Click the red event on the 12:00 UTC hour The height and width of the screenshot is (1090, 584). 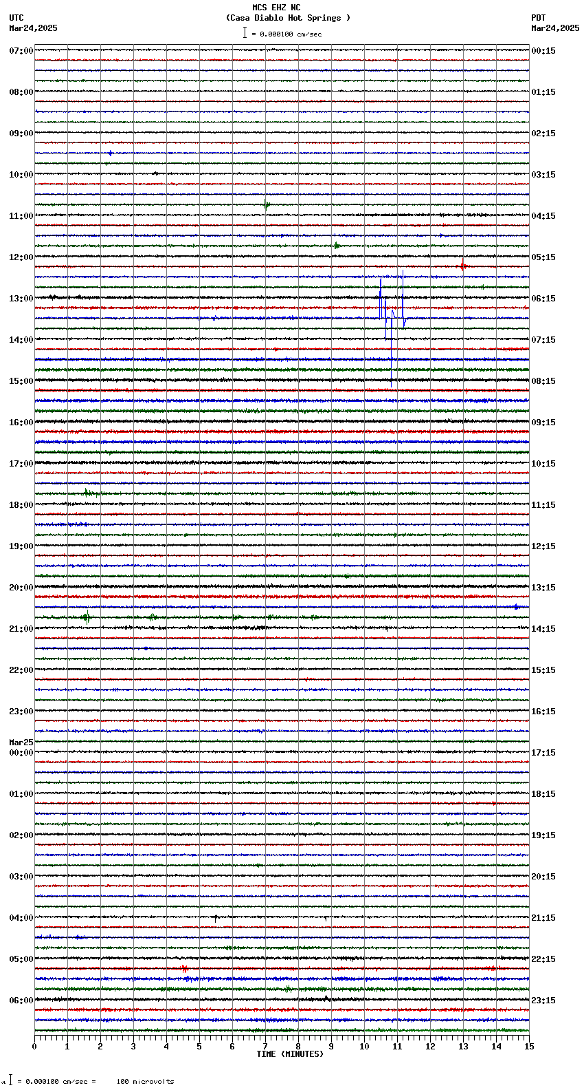pyautogui.click(x=463, y=266)
